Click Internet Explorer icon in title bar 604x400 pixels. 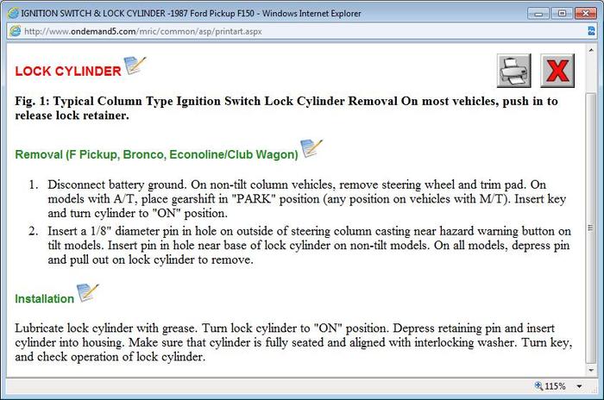pyautogui.click(x=13, y=13)
